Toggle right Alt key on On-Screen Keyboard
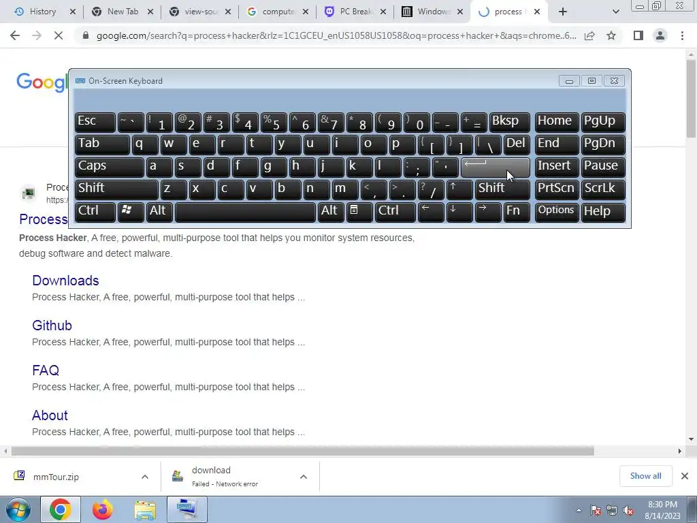 (331, 212)
